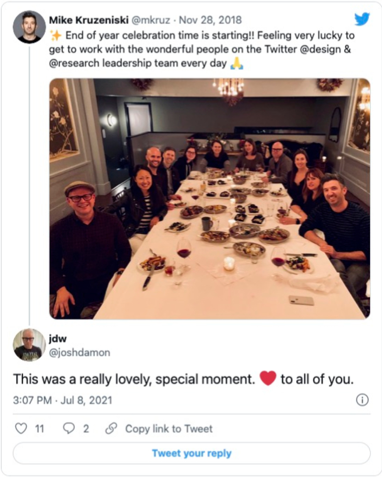The height and width of the screenshot is (477, 382).
Task: Click the chain link copy icon
Action: click(111, 428)
